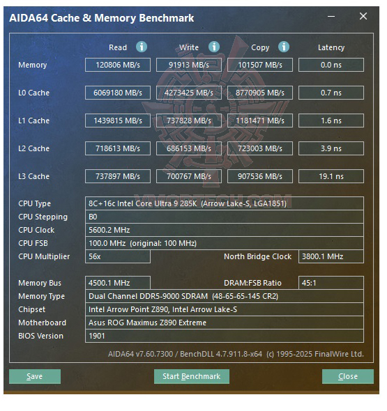
Task: Click the Write column header label
Action: 189,47
